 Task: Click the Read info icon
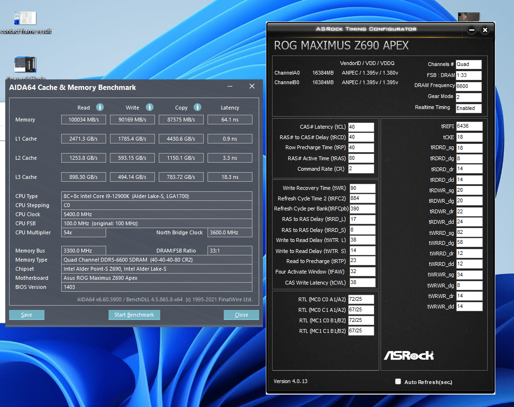[100, 107]
